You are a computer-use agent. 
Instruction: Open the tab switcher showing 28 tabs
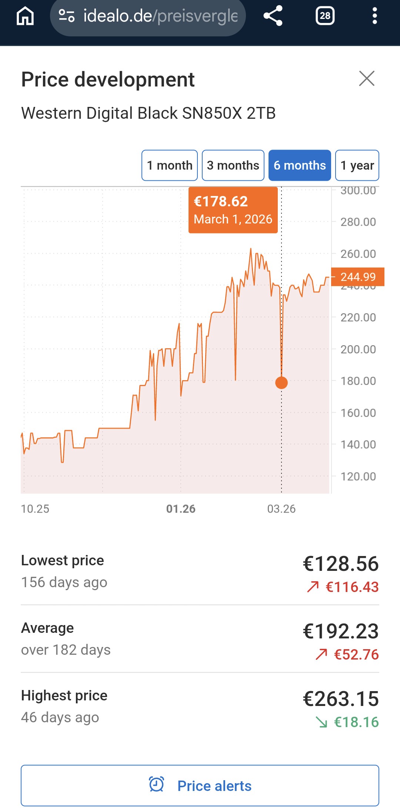point(325,16)
